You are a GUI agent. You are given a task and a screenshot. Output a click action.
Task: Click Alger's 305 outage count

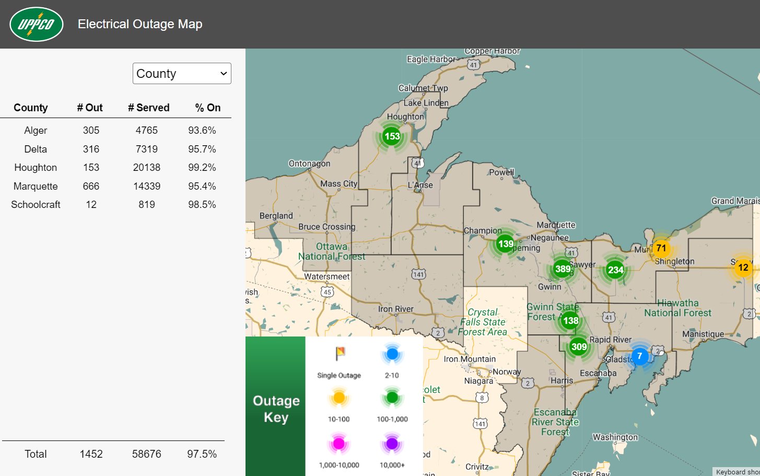(91, 131)
